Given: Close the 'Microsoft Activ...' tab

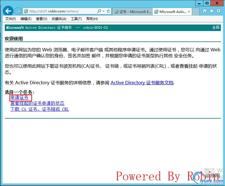Looking at the screenshot, I should [x=189, y=12].
